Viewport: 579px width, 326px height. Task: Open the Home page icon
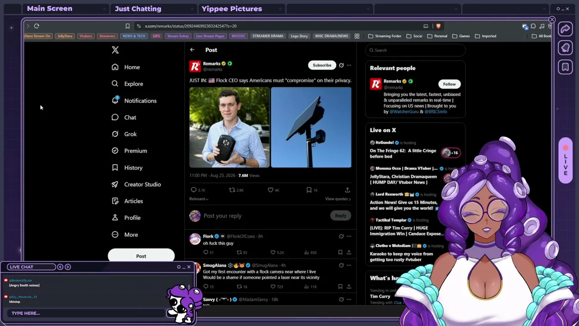(115, 67)
